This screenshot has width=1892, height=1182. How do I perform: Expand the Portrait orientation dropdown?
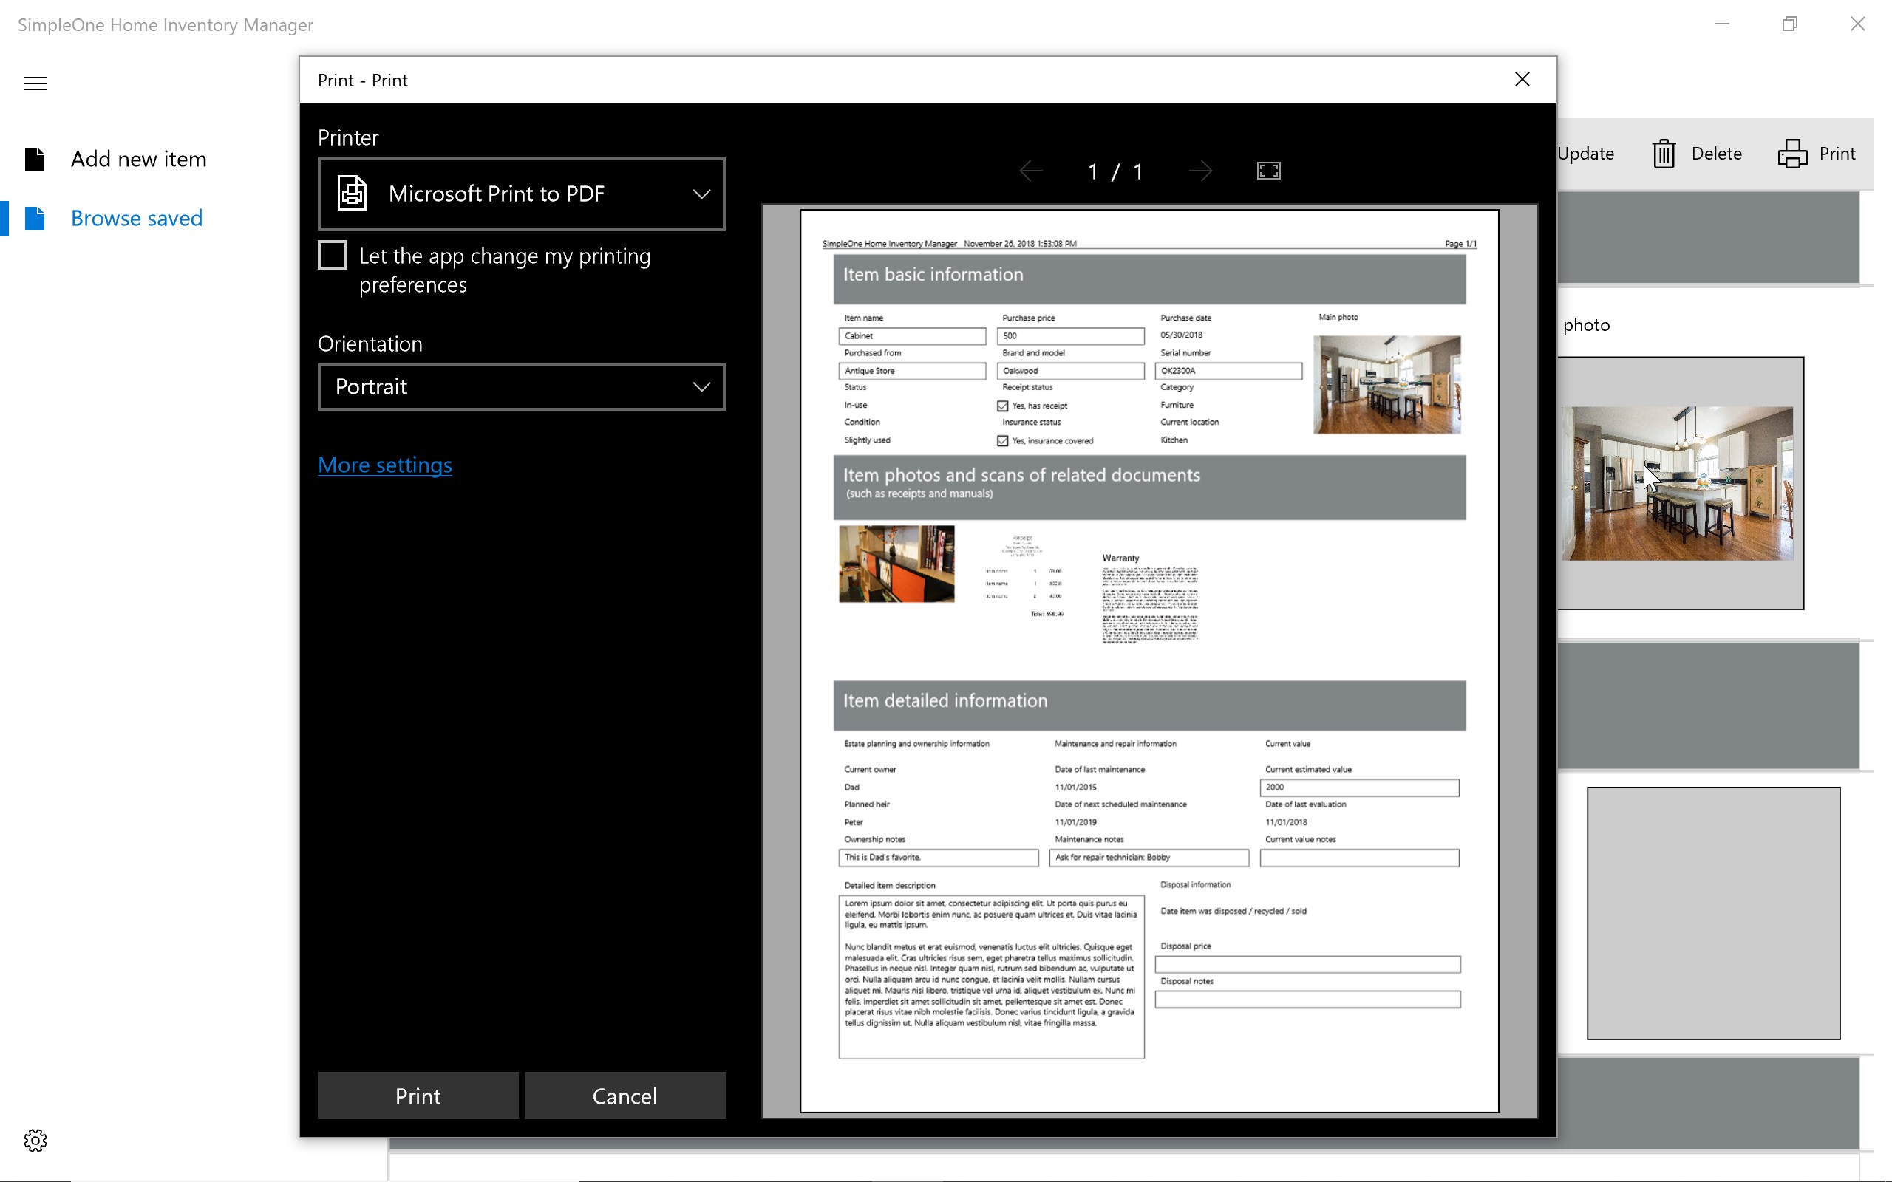522,387
